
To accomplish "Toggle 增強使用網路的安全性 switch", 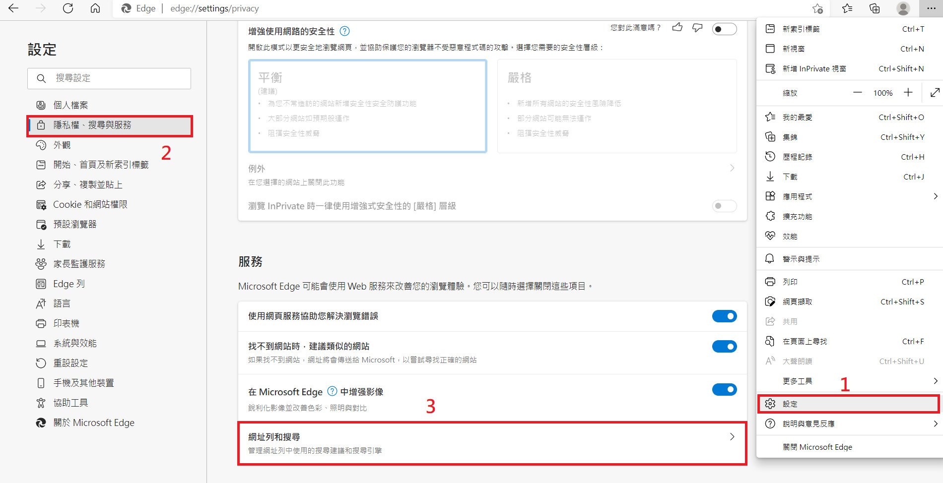I will 724,29.
